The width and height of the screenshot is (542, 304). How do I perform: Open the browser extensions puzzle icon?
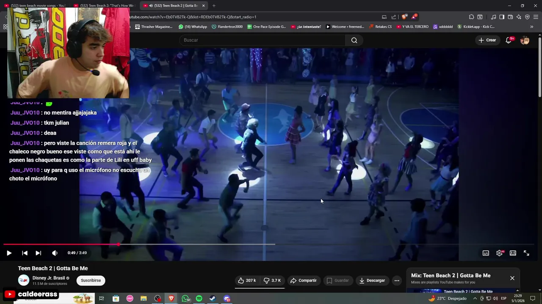point(471,17)
